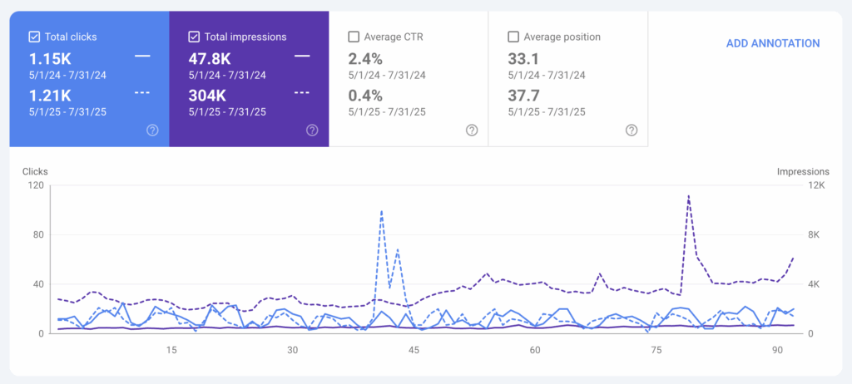852x384 pixels.
Task: Click the Total clicks card label
Action: (x=71, y=37)
